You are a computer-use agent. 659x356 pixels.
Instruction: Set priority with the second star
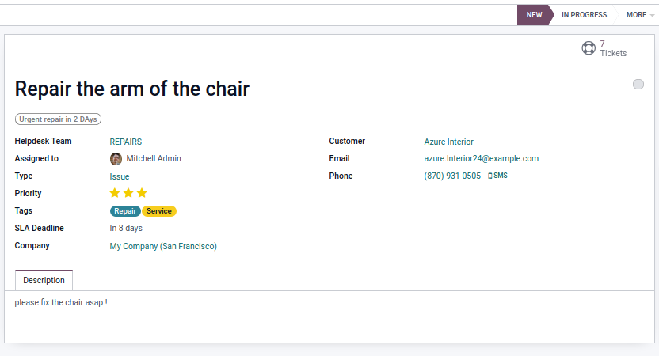[128, 193]
